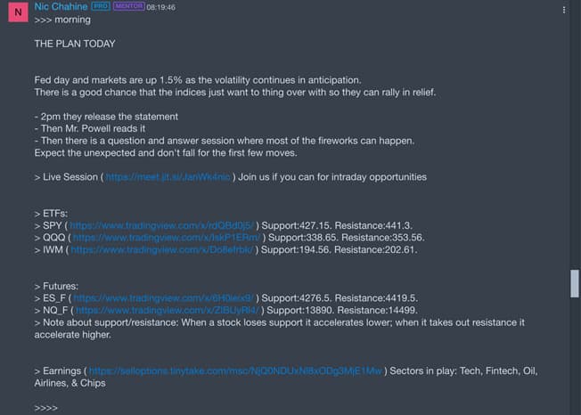Click the THE PLAN TODAY heading text
Viewport: 581px width, 415px height.
[75, 44]
